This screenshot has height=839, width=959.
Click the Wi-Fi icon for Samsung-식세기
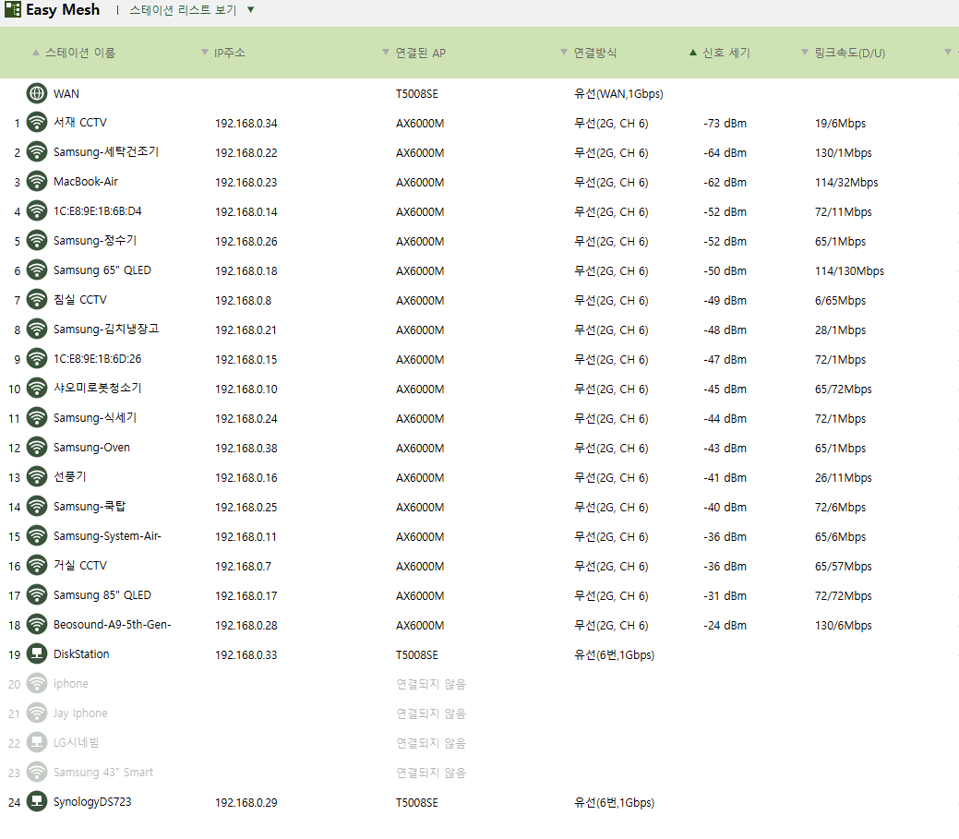pos(37,418)
